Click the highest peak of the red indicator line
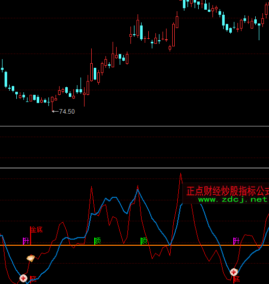The height and width of the screenshot is (284, 269). pyautogui.click(x=180, y=174)
